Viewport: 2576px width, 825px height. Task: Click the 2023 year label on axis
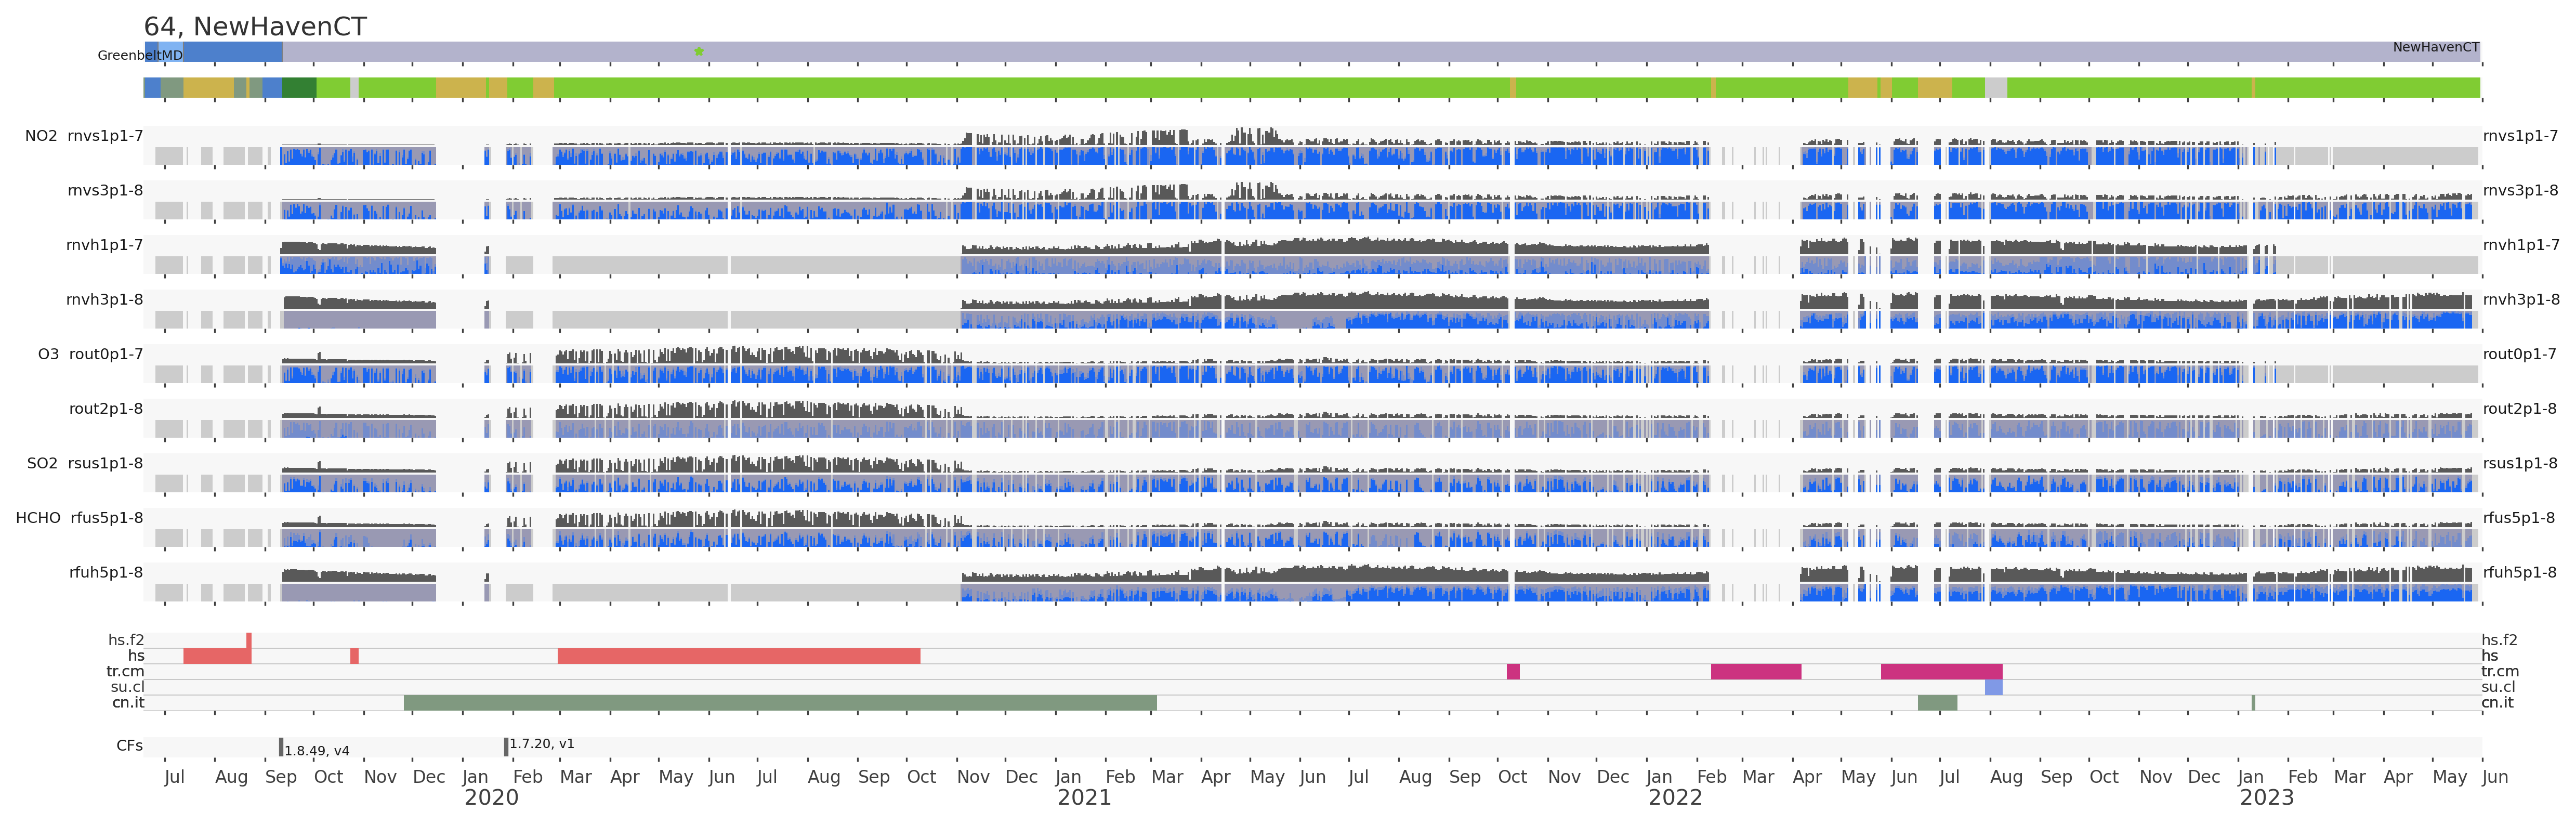tap(2266, 798)
